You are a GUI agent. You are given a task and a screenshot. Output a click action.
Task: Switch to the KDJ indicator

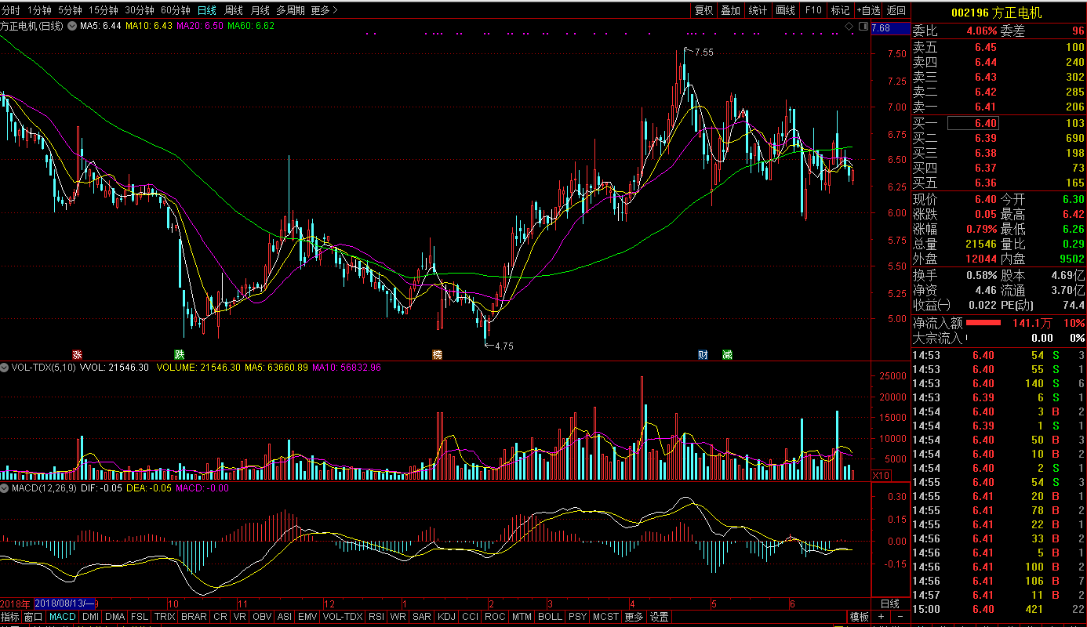click(446, 617)
